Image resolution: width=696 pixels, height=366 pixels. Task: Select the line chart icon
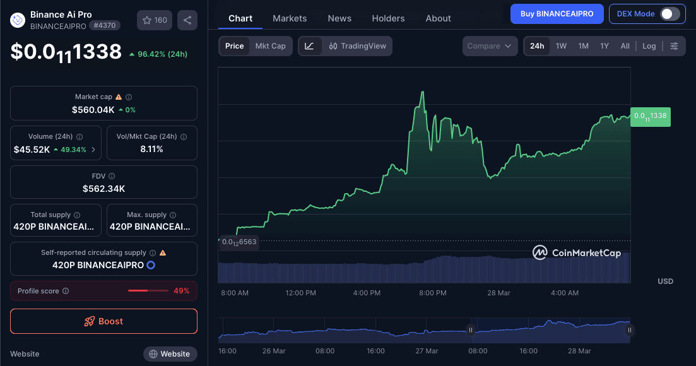click(x=309, y=45)
